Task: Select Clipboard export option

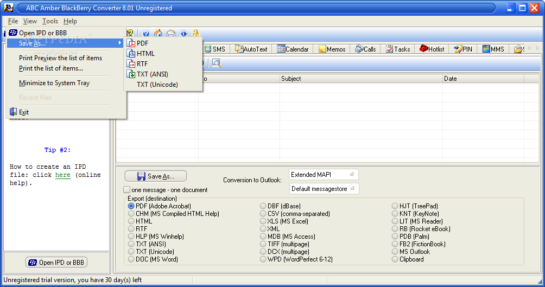Action: [x=395, y=259]
